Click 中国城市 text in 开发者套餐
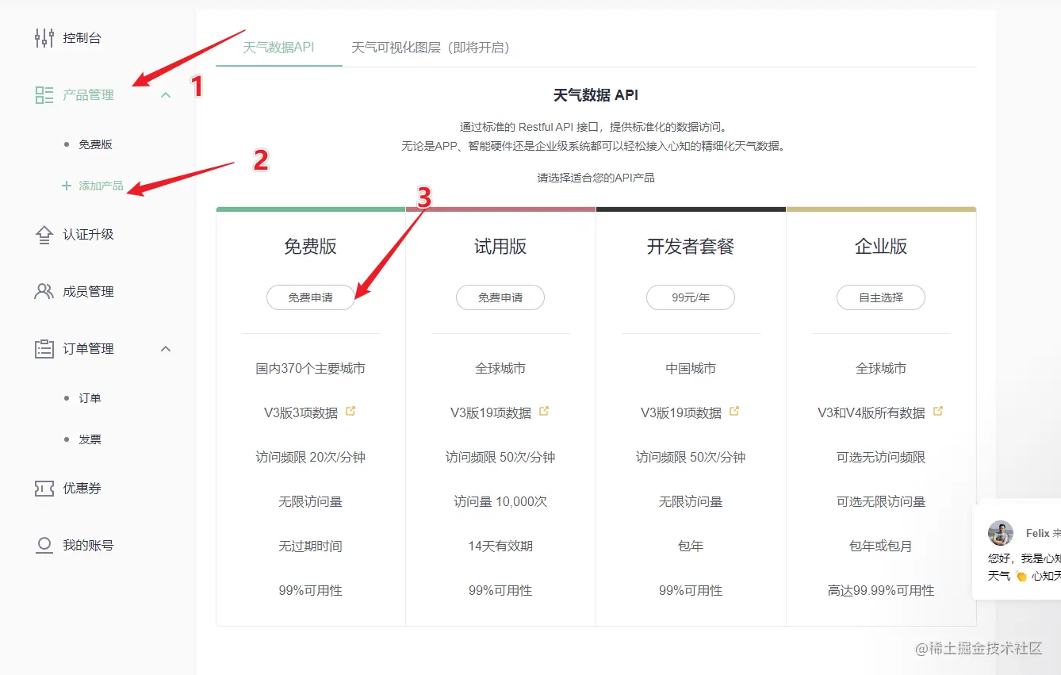Viewport: 1061px width, 675px height. pos(691,368)
